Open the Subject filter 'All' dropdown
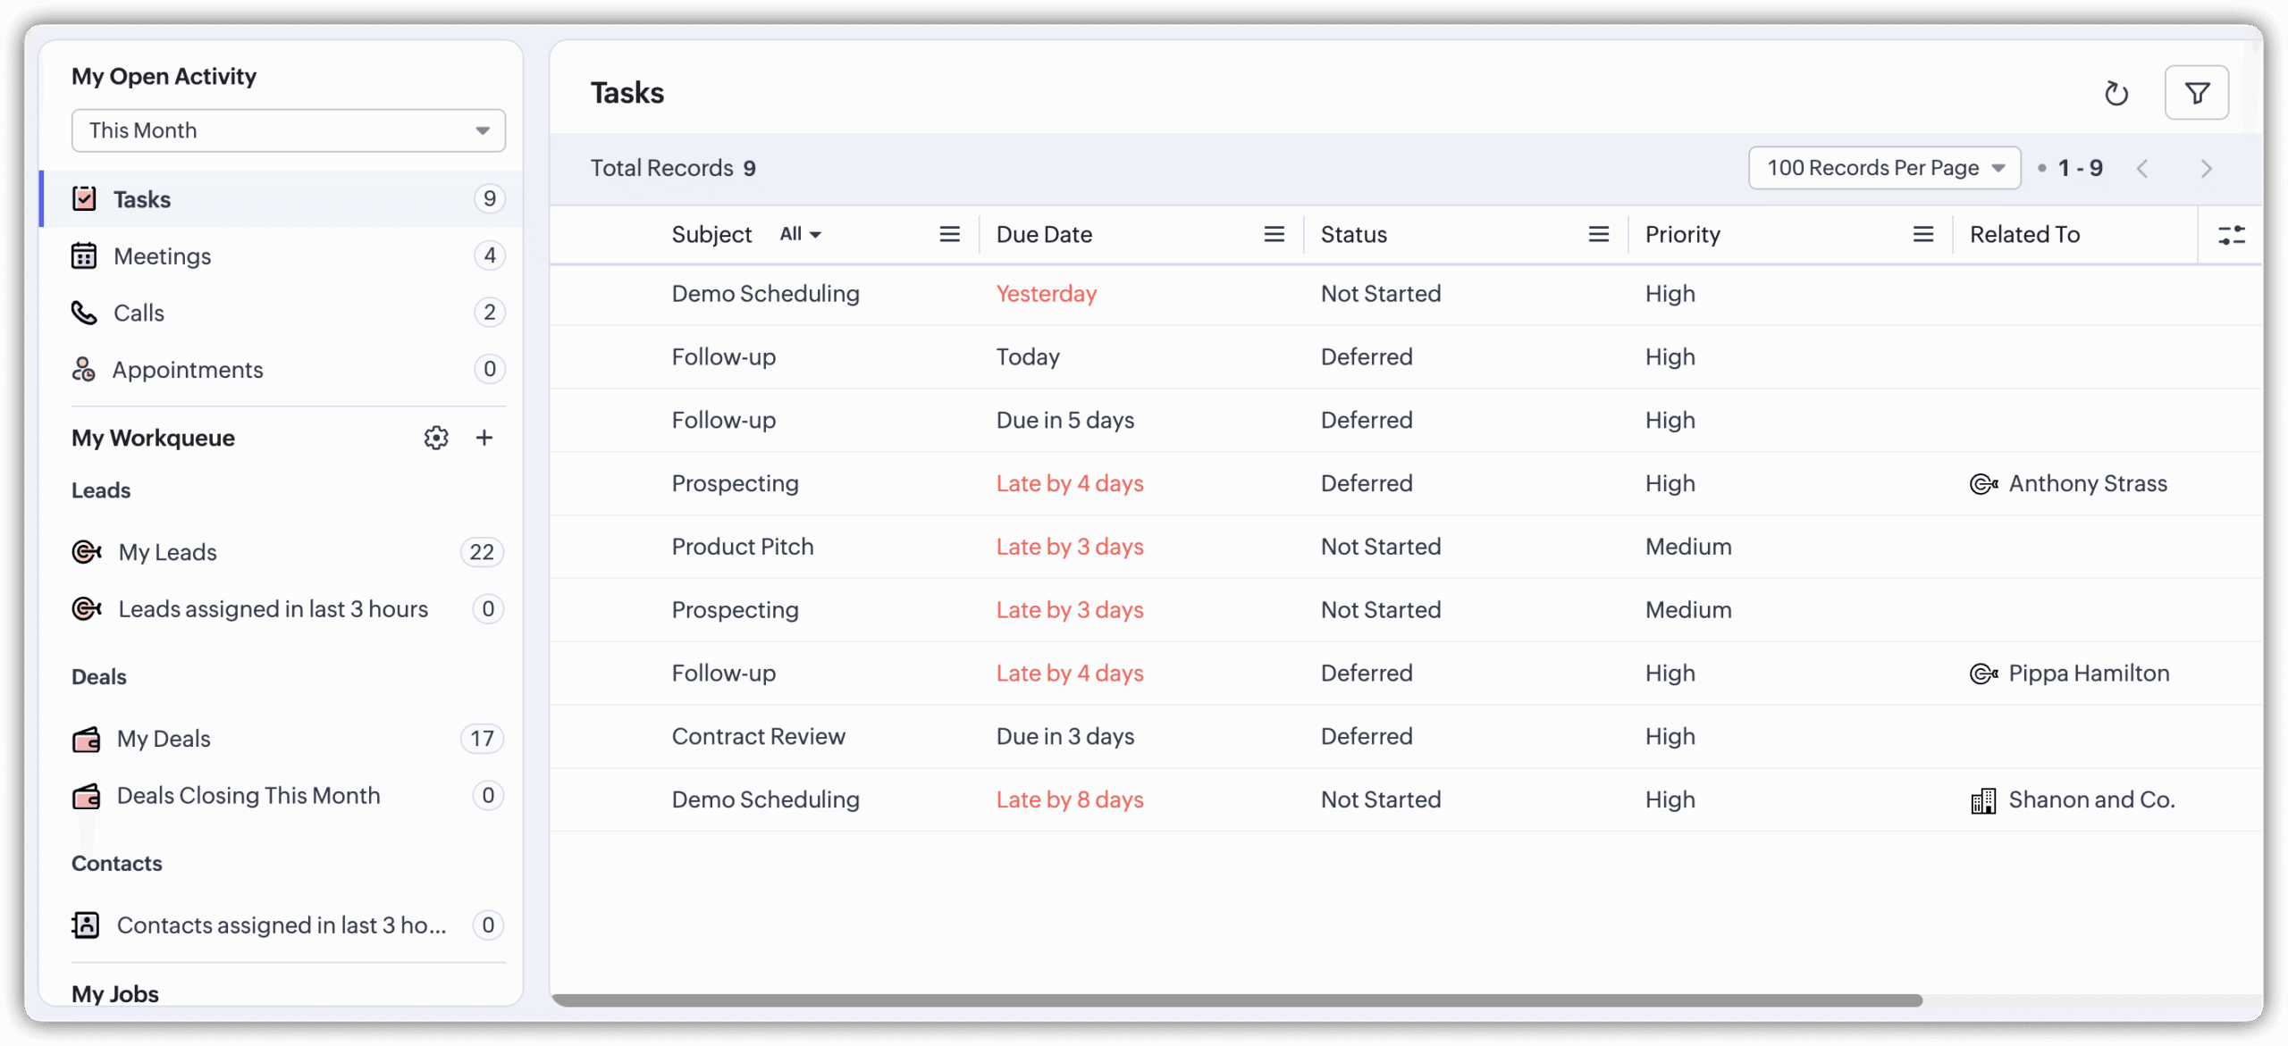The width and height of the screenshot is (2288, 1046). tap(799, 234)
